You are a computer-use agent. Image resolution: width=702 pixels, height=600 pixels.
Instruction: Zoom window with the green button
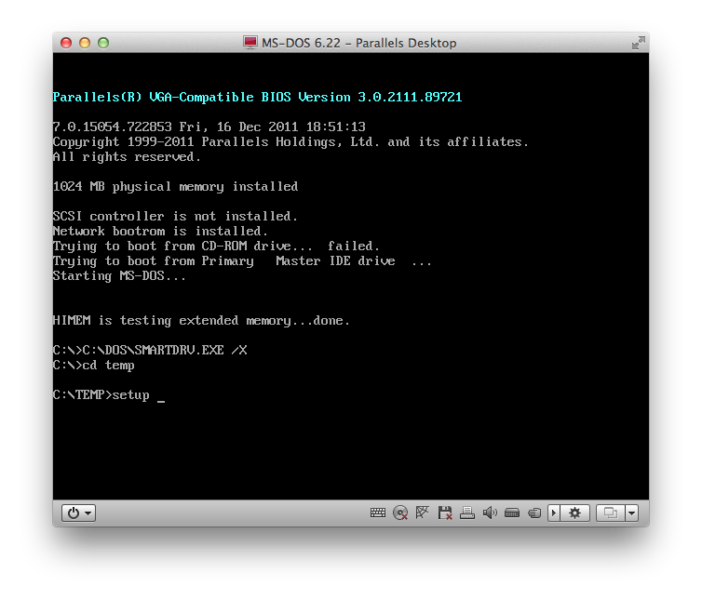coord(103,43)
